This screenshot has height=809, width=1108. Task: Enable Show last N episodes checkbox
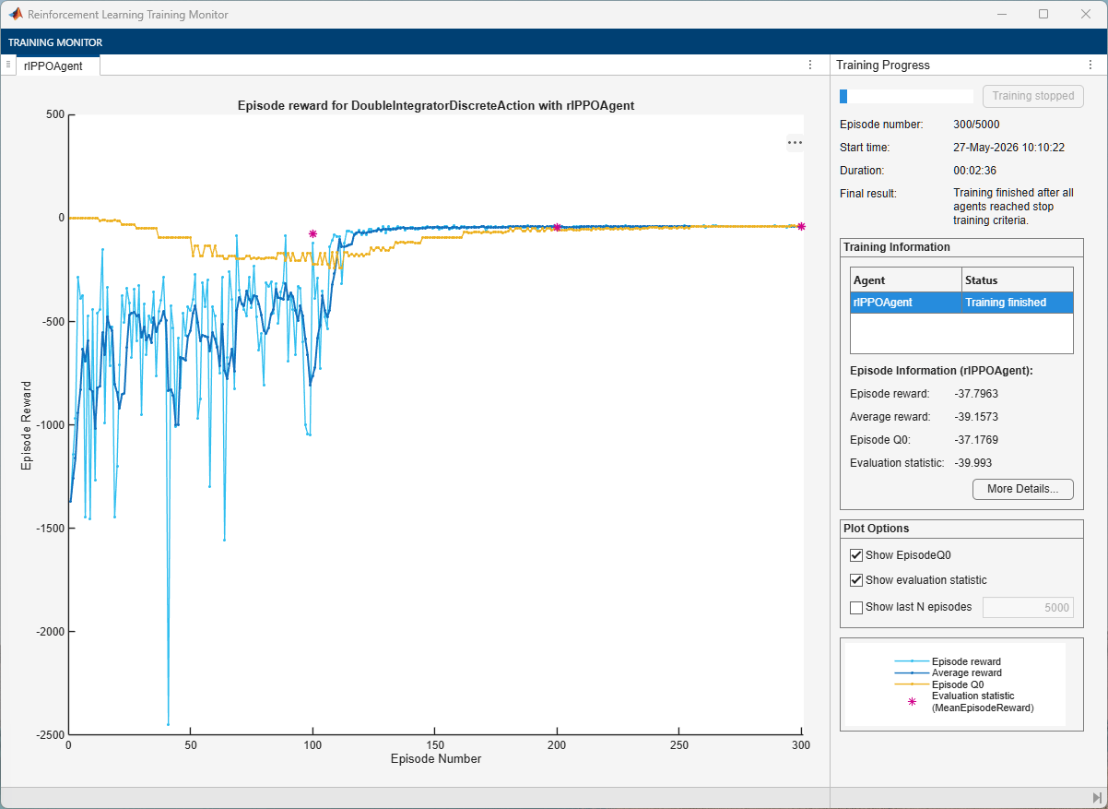pos(856,607)
